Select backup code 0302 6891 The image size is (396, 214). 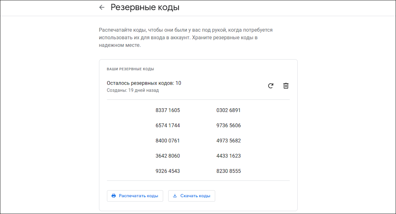pyautogui.click(x=228, y=110)
